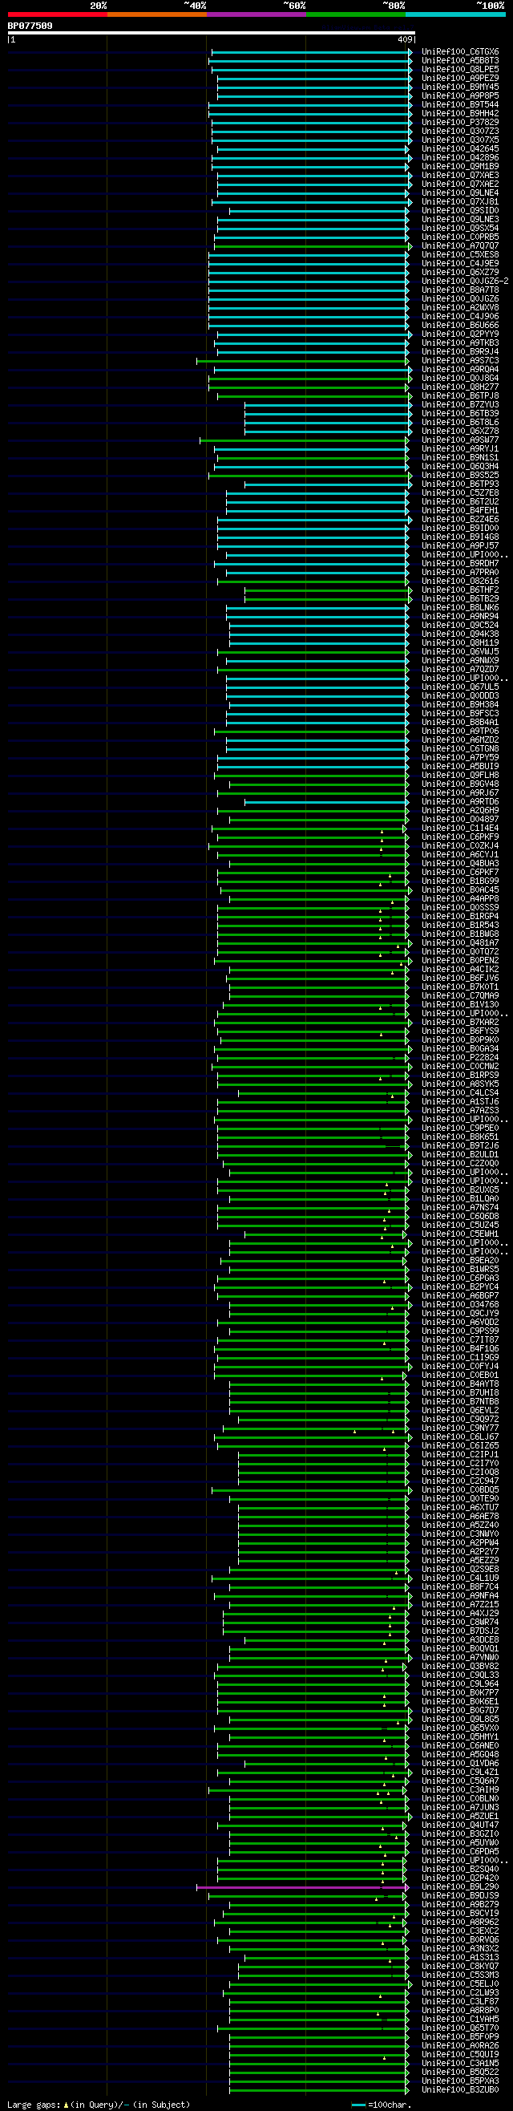
Task: Open the UniRef100_A2WXV8 hit
Action: [460, 308]
